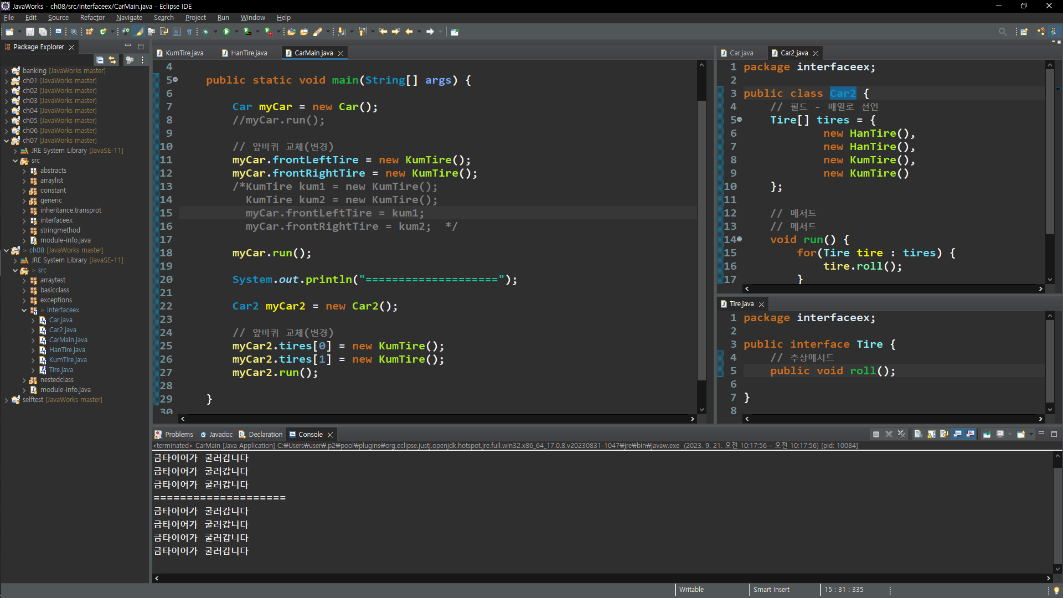Image resolution: width=1063 pixels, height=598 pixels.
Task: Click the green Run button in toolbar
Action: (x=226, y=32)
